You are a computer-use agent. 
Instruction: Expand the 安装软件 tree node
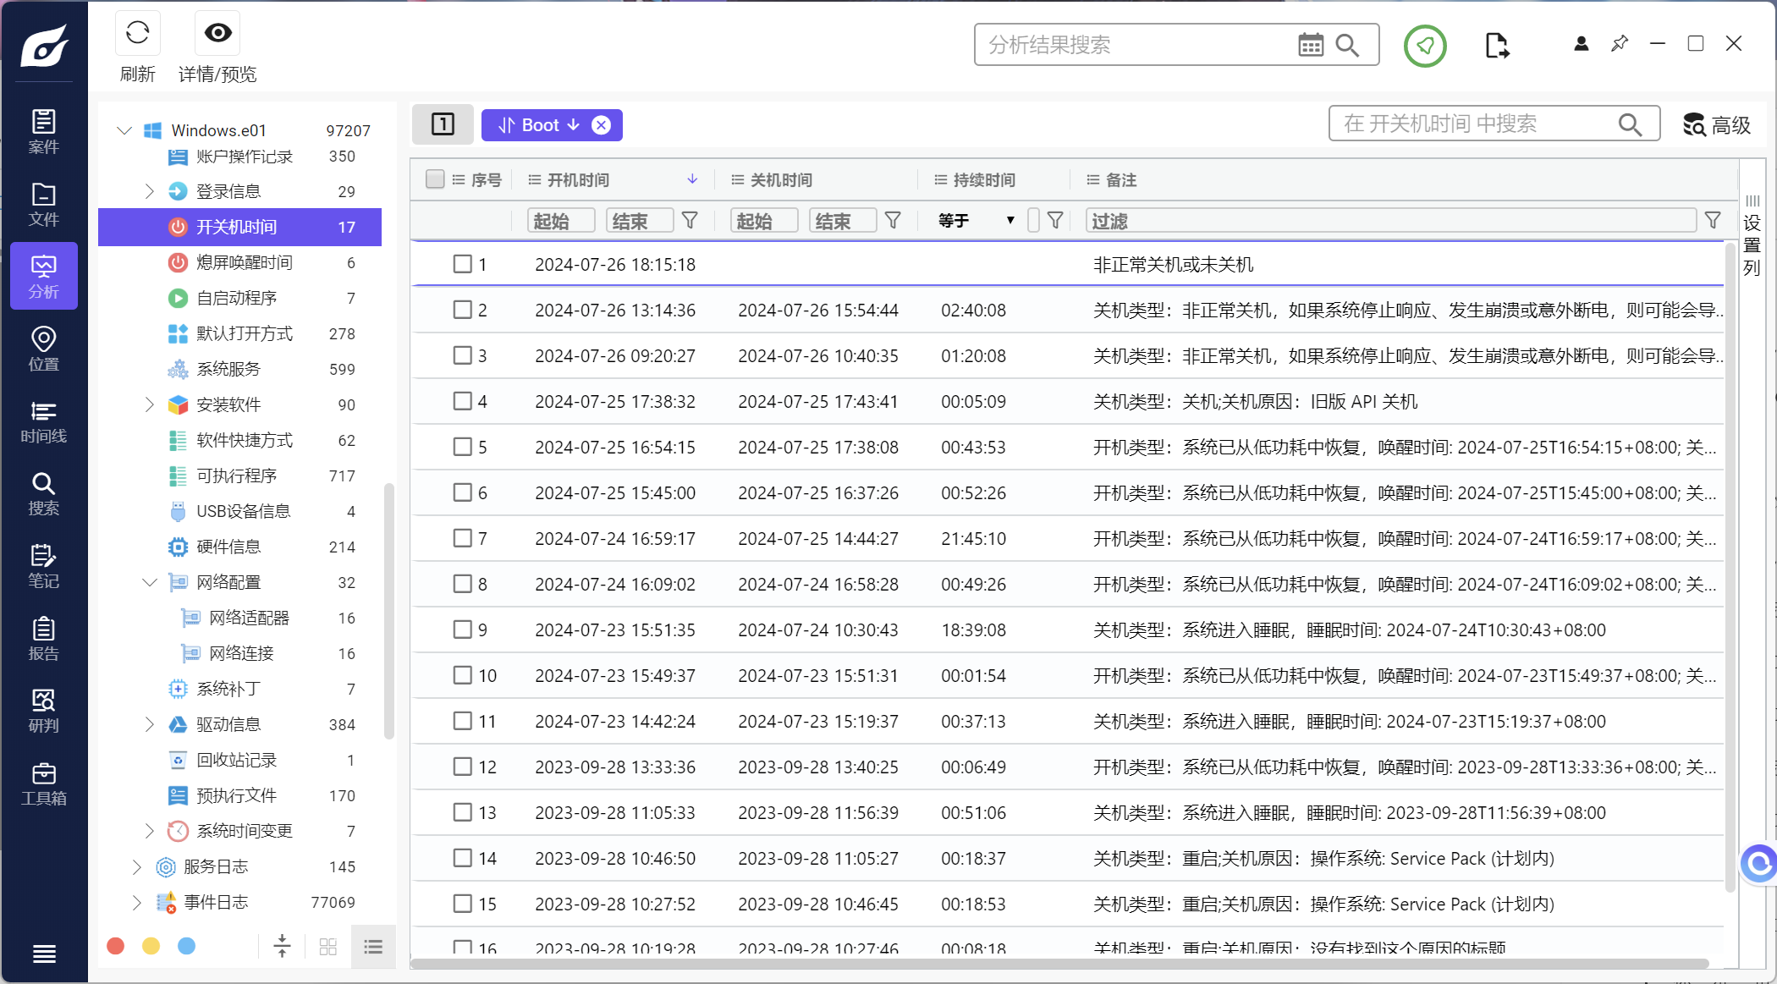pos(150,404)
